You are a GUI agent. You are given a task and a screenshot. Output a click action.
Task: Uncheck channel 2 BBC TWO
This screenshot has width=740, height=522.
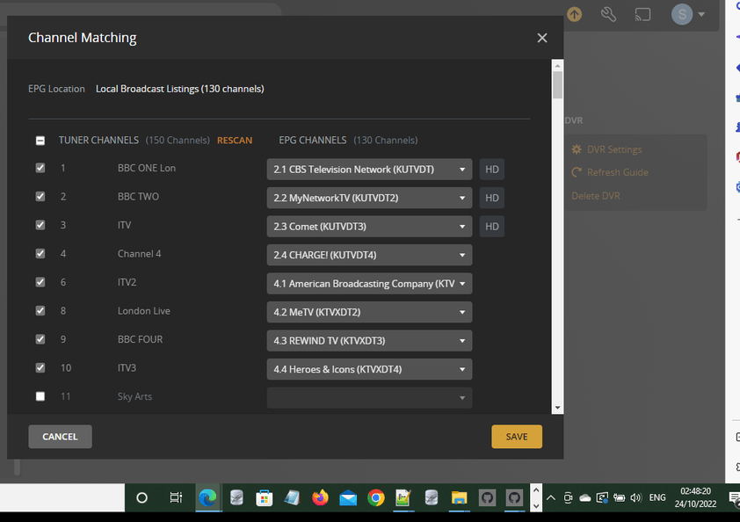(x=40, y=196)
